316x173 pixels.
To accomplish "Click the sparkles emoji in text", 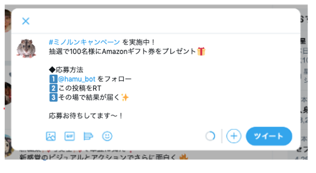I will coord(125,98).
